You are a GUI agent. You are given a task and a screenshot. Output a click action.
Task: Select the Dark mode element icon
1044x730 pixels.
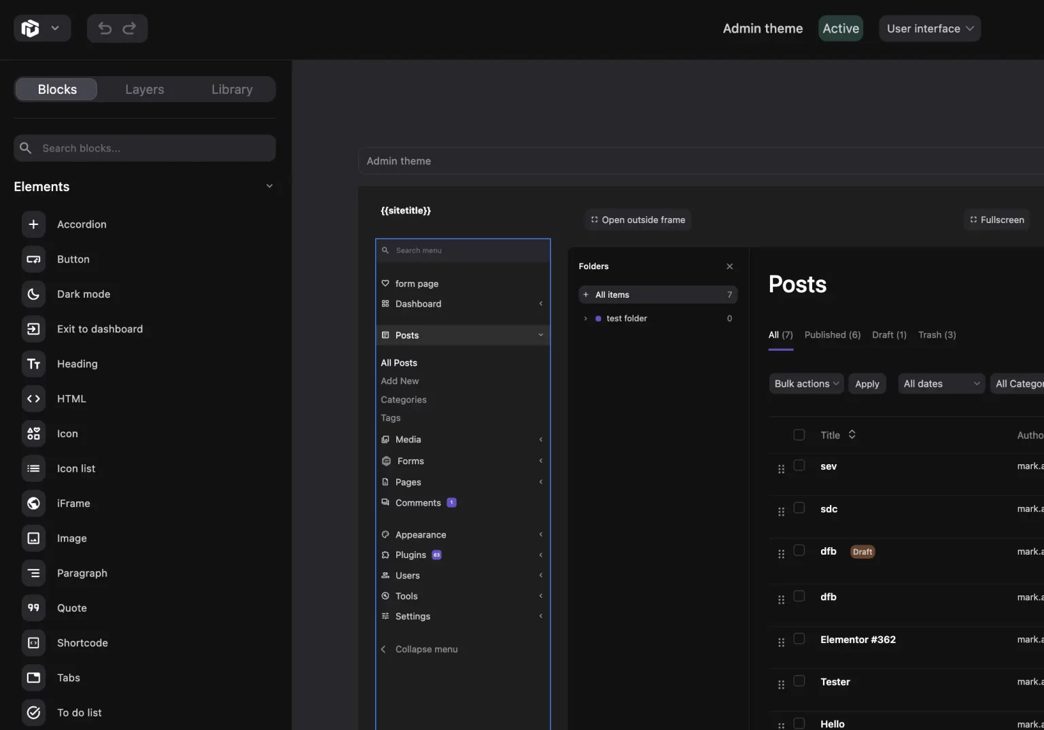click(x=33, y=294)
